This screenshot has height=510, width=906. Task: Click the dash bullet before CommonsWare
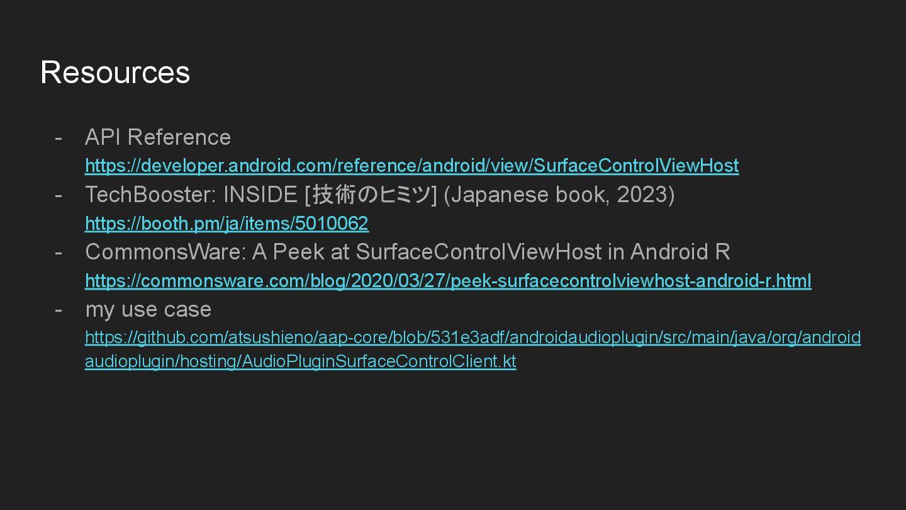click(x=59, y=252)
